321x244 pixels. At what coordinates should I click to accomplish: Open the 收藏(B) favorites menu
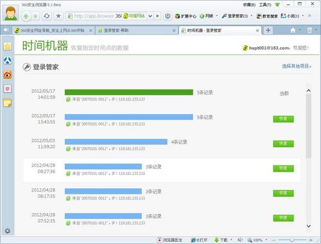pyautogui.click(x=249, y=5)
